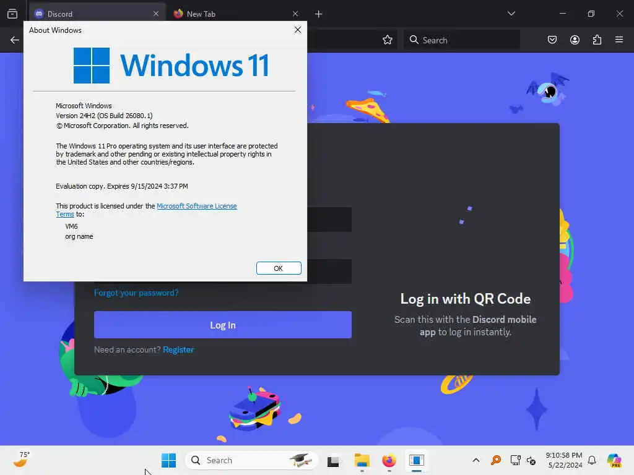Bookmark this page with the star icon

[x=388, y=40]
